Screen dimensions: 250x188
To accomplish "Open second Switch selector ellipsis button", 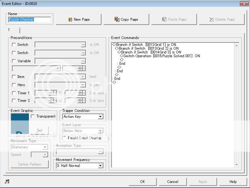I will (83, 53).
